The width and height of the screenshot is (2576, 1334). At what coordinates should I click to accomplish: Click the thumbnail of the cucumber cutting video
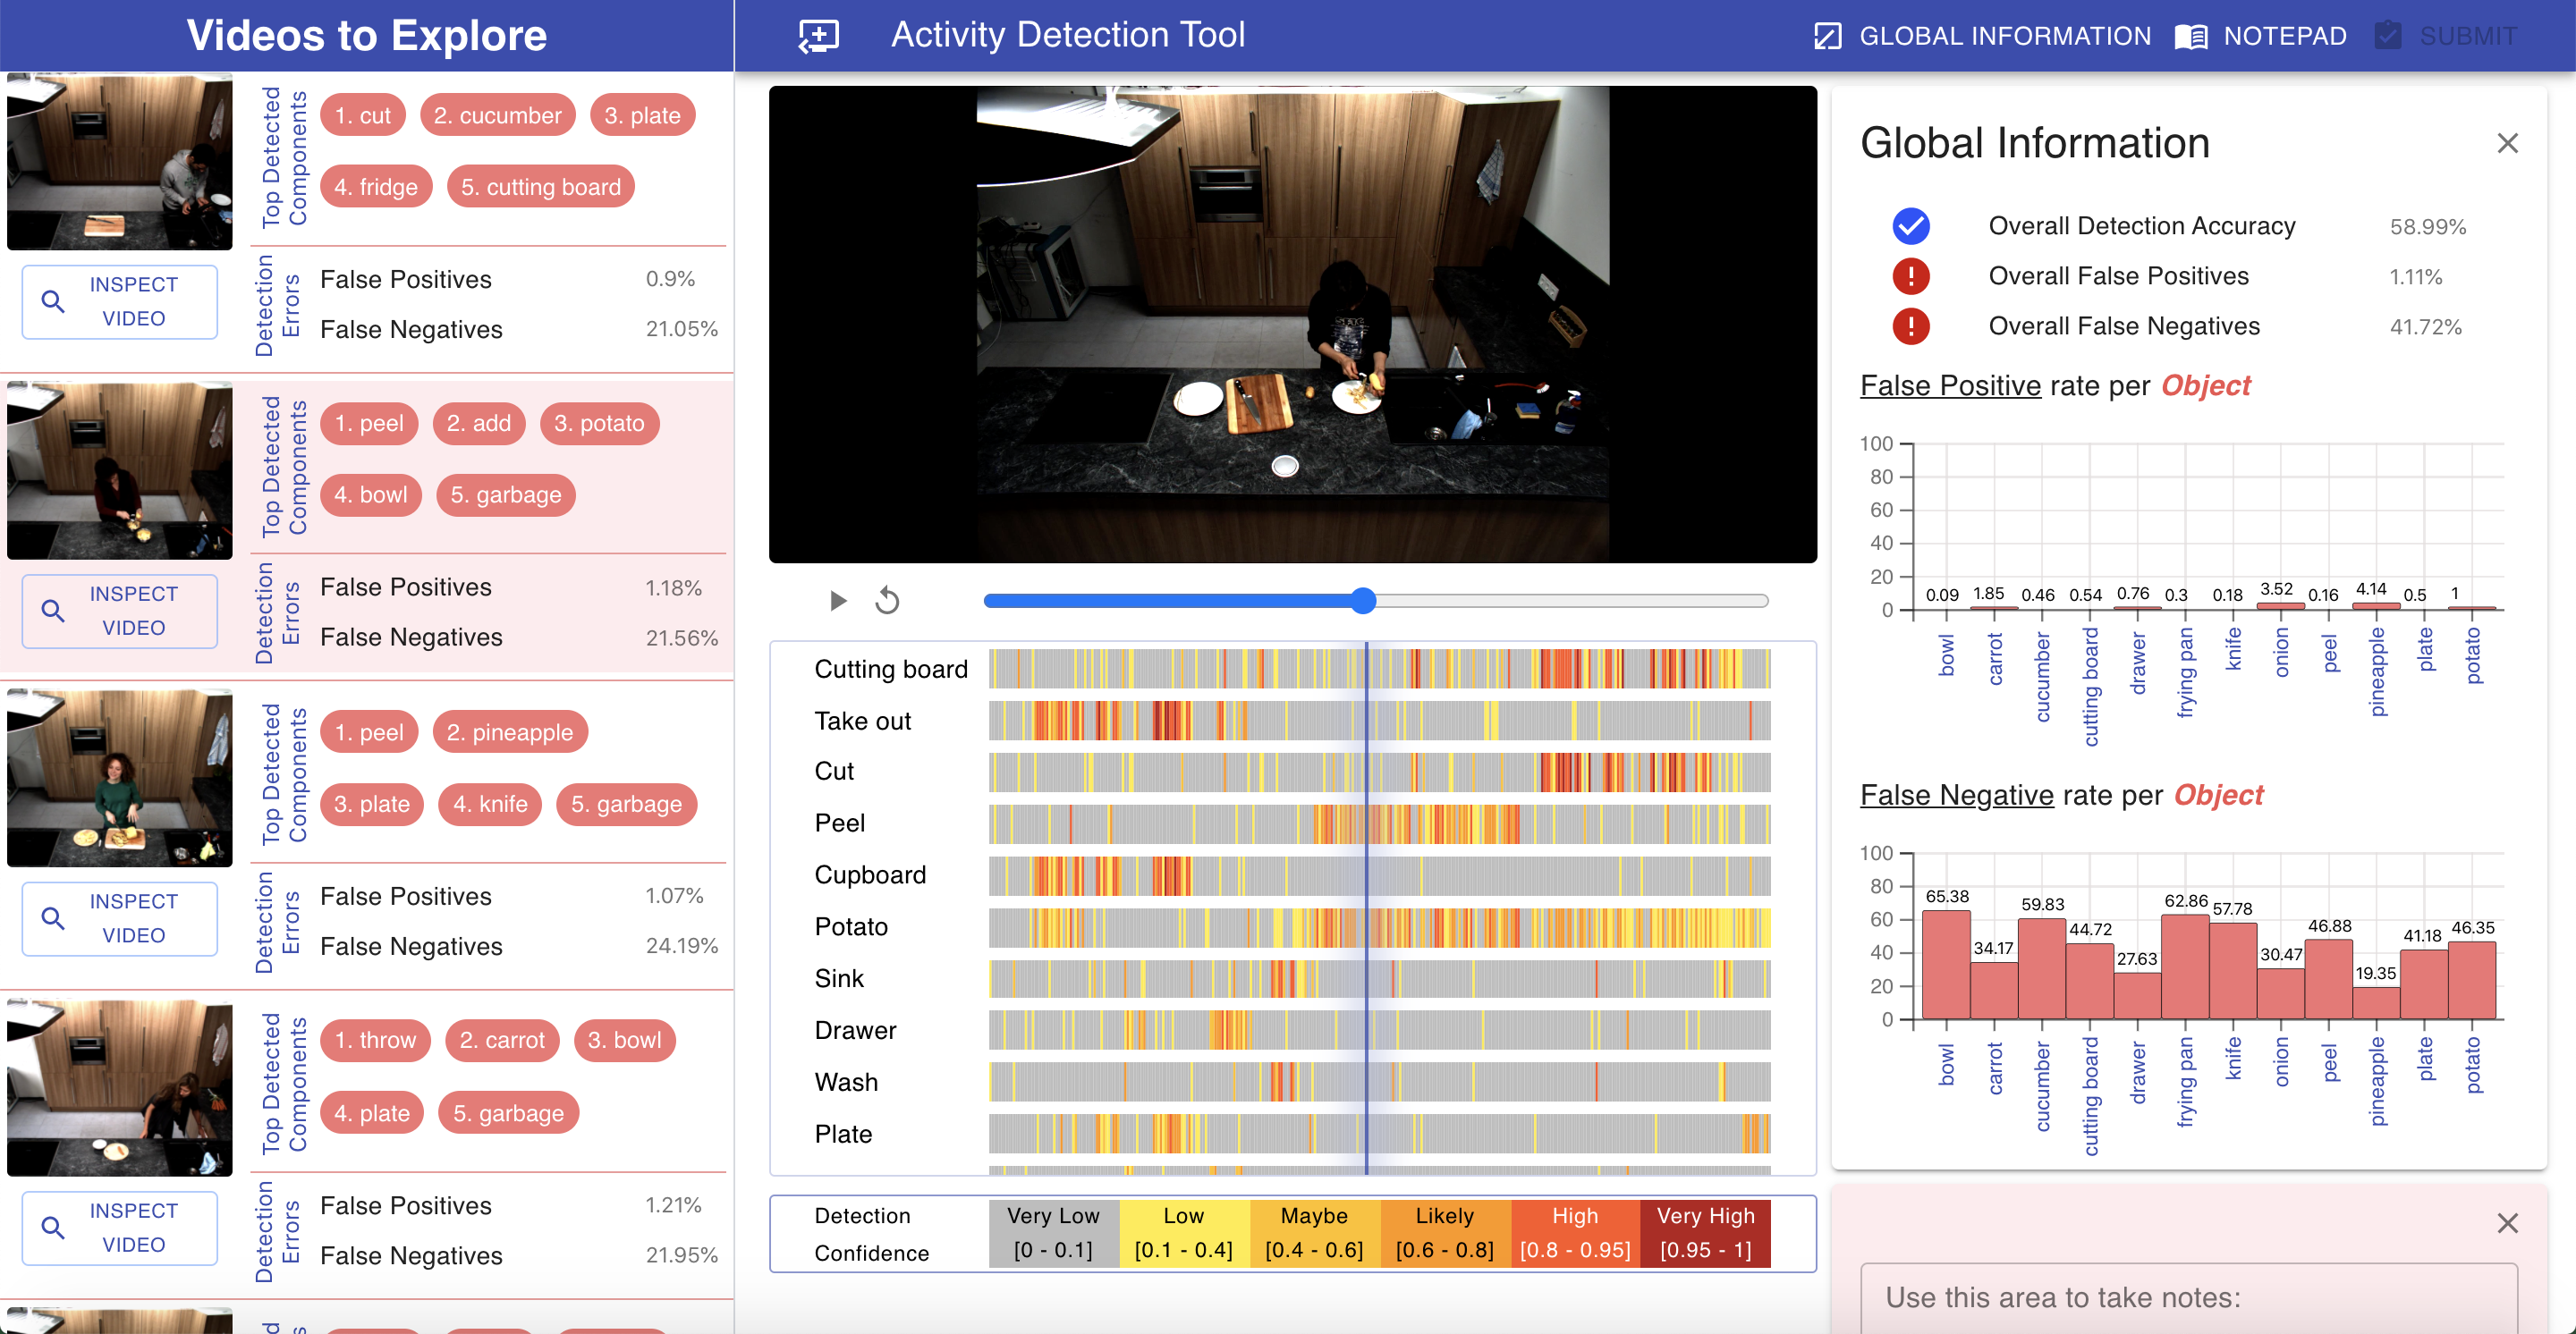(120, 162)
